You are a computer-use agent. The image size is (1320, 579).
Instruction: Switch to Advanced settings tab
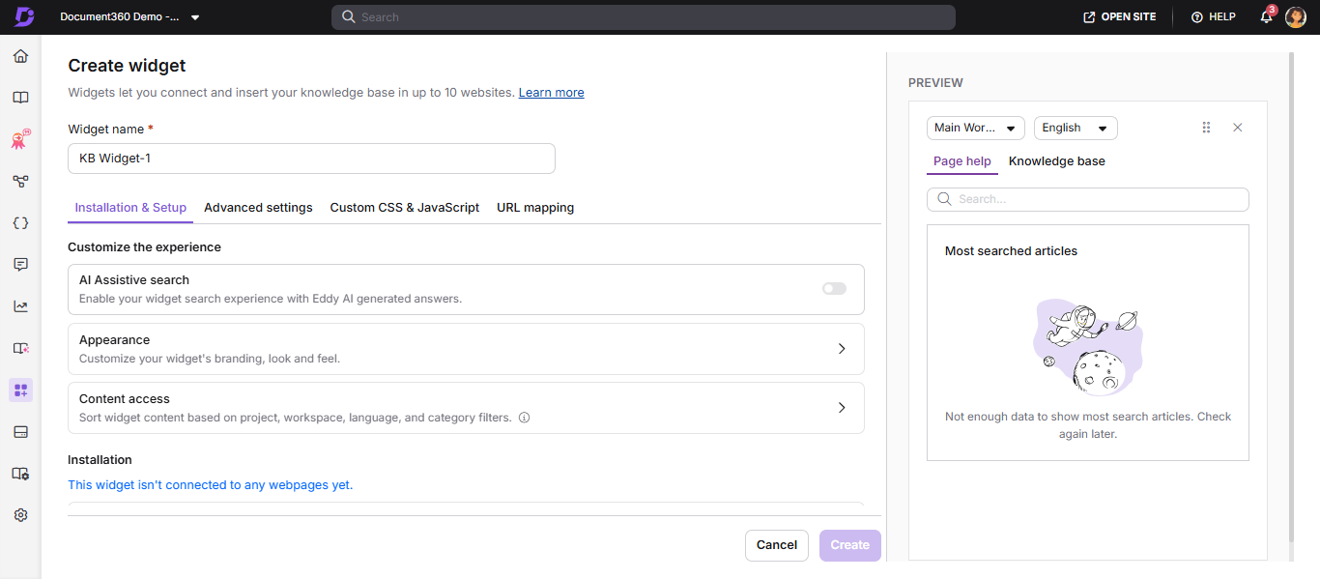[x=258, y=208]
